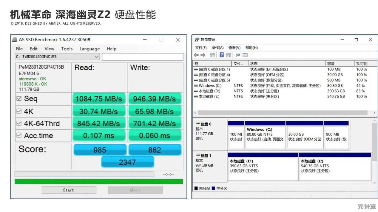Click the properties list toolbar icon

coord(245,55)
